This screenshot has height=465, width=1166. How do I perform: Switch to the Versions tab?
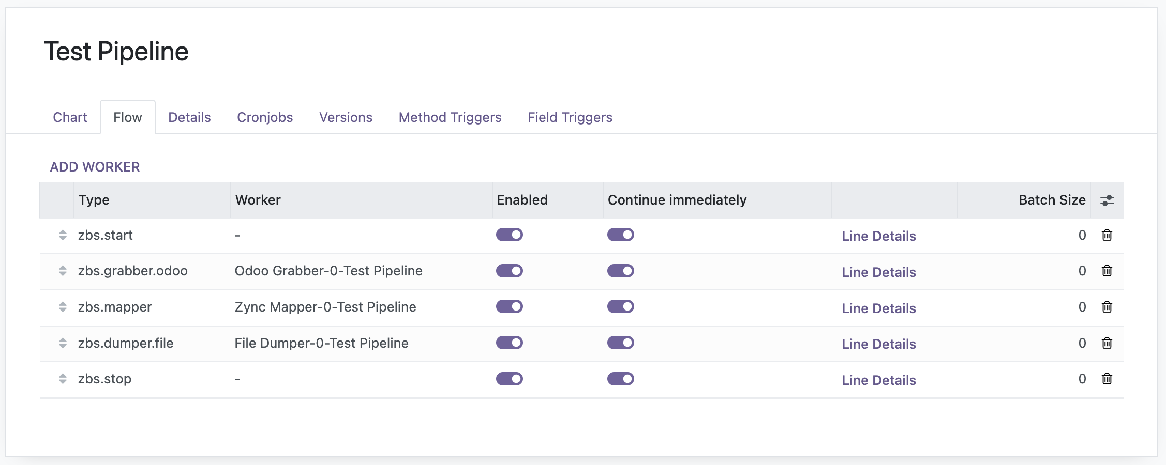click(x=346, y=117)
